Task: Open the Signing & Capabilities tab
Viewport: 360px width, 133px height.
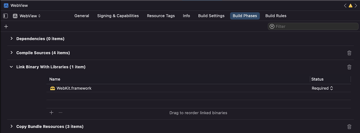Action: [x=118, y=16]
